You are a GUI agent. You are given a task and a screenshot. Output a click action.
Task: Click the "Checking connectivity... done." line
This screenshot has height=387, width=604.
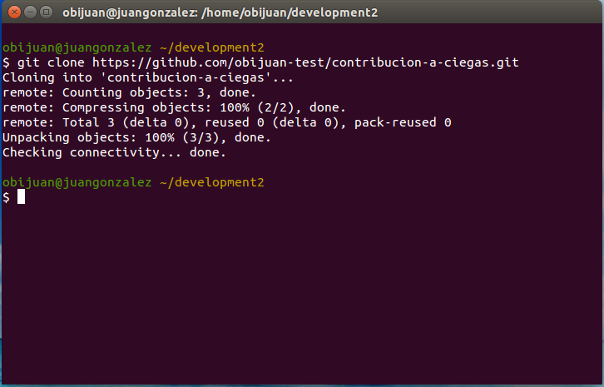(114, 152)
